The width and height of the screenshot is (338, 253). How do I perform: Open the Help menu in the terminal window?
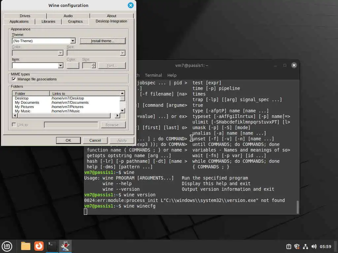172,75
